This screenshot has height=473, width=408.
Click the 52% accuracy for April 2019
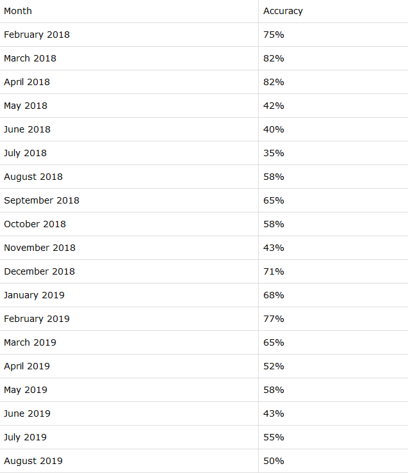tap(273, 366)
